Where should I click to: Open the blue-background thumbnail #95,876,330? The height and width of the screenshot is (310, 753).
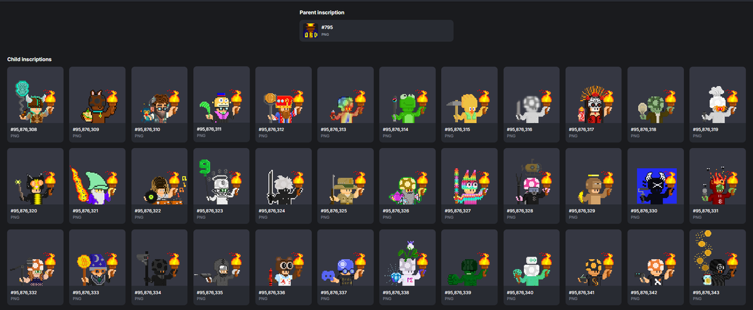(656, 176)
